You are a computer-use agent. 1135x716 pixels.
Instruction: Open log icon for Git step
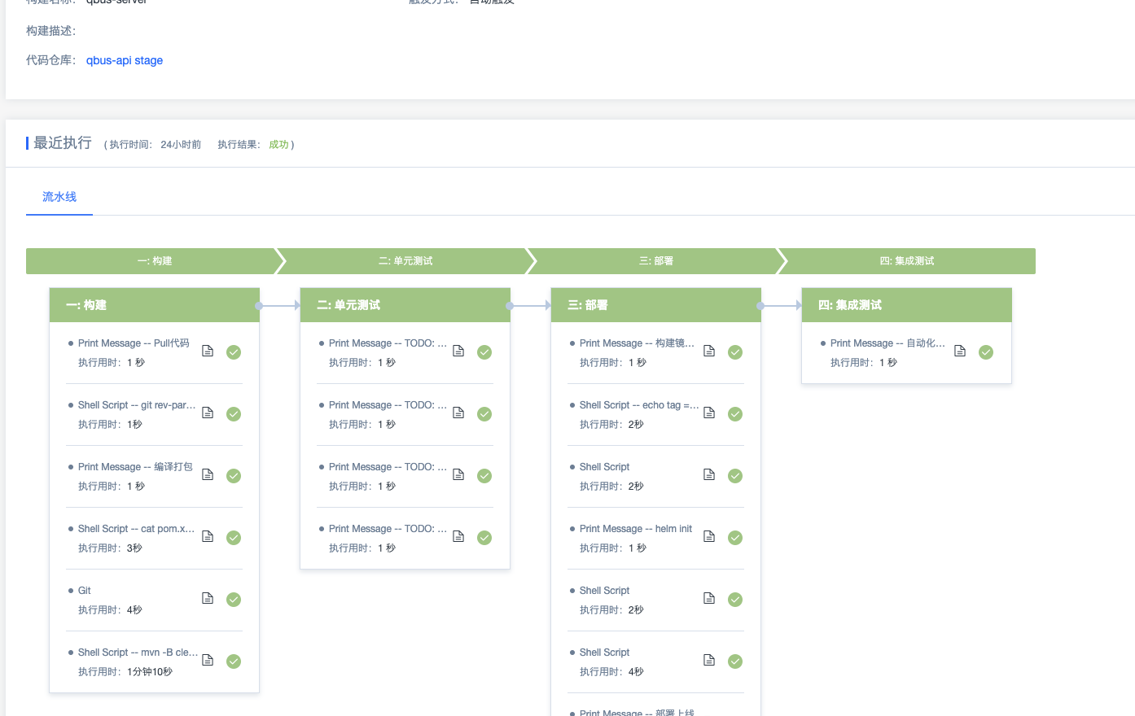click(208, 599)
